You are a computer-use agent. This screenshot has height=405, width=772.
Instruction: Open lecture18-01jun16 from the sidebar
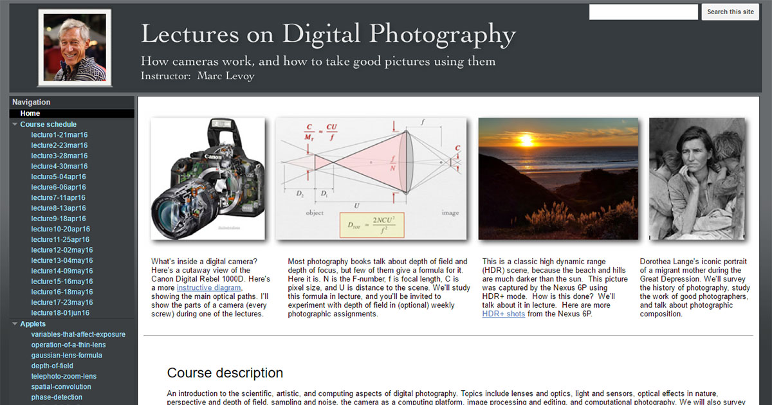point(59,312)
